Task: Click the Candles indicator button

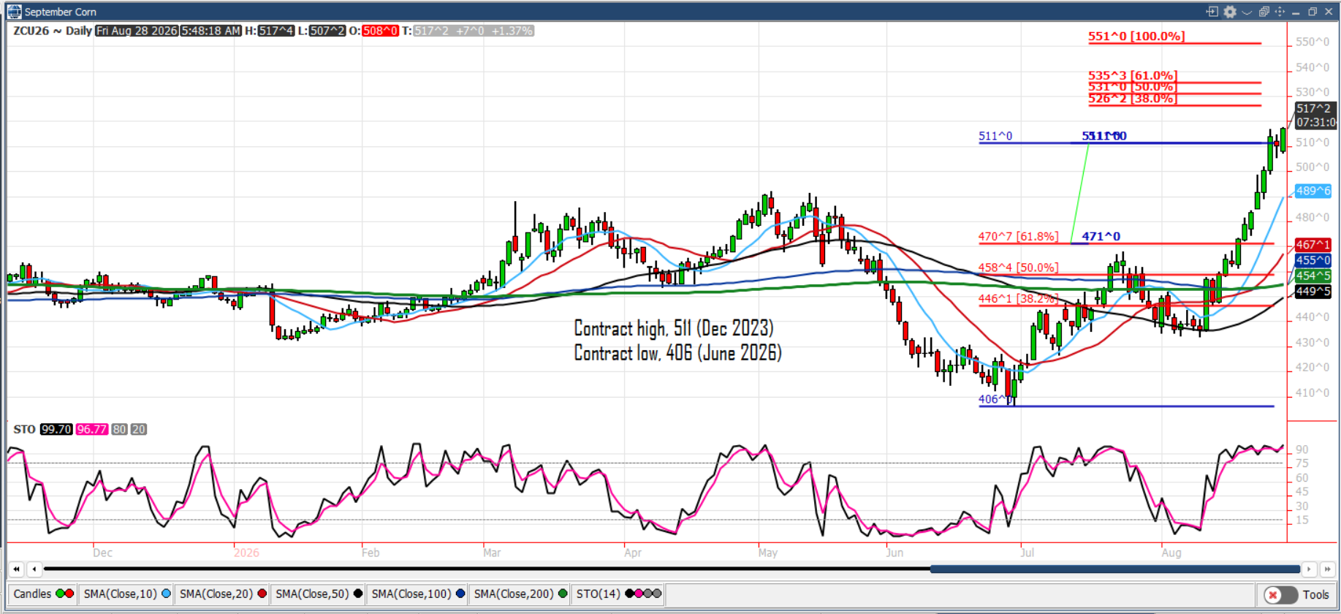Action: (42, 594)
